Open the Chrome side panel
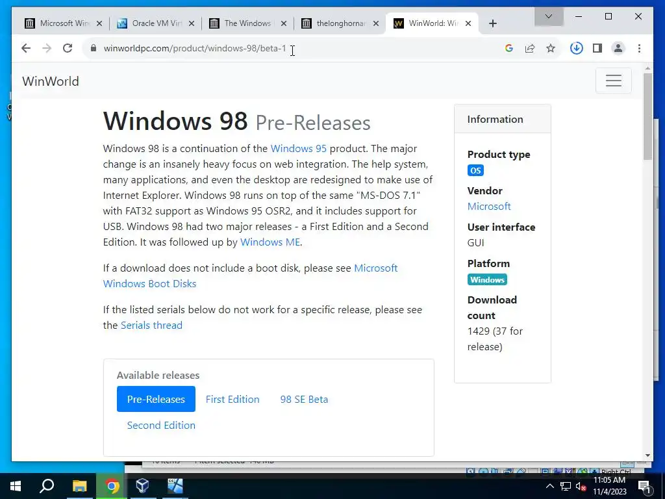Image resolution: width=665 pixels, height=499 pixels. pyautogui.click(x=597, y=48)
